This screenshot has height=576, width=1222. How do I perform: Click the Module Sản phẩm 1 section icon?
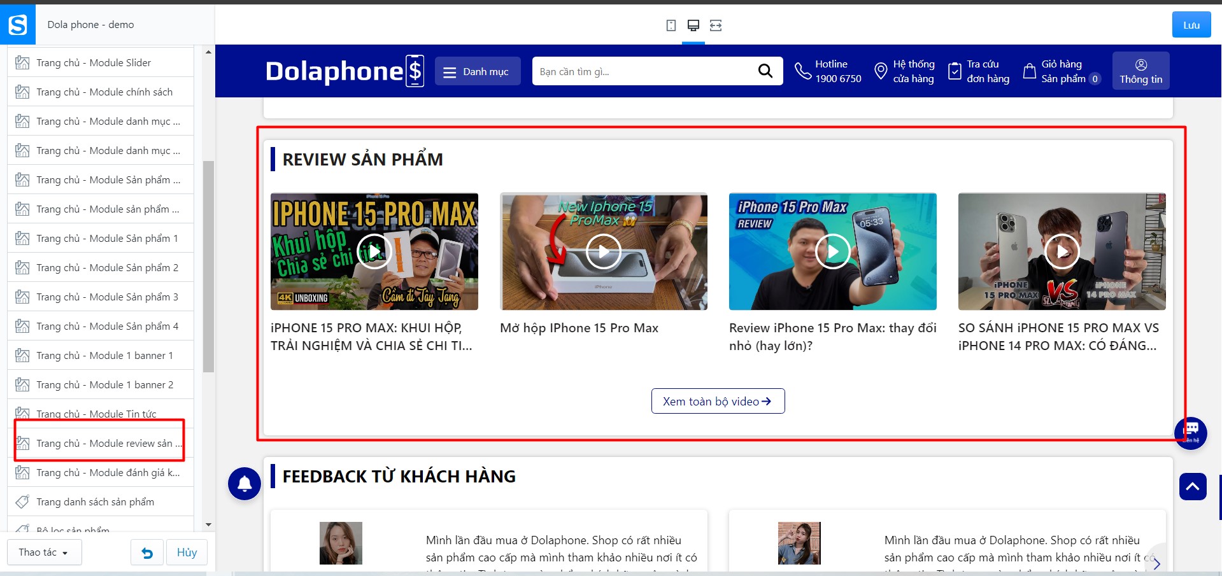22,238
